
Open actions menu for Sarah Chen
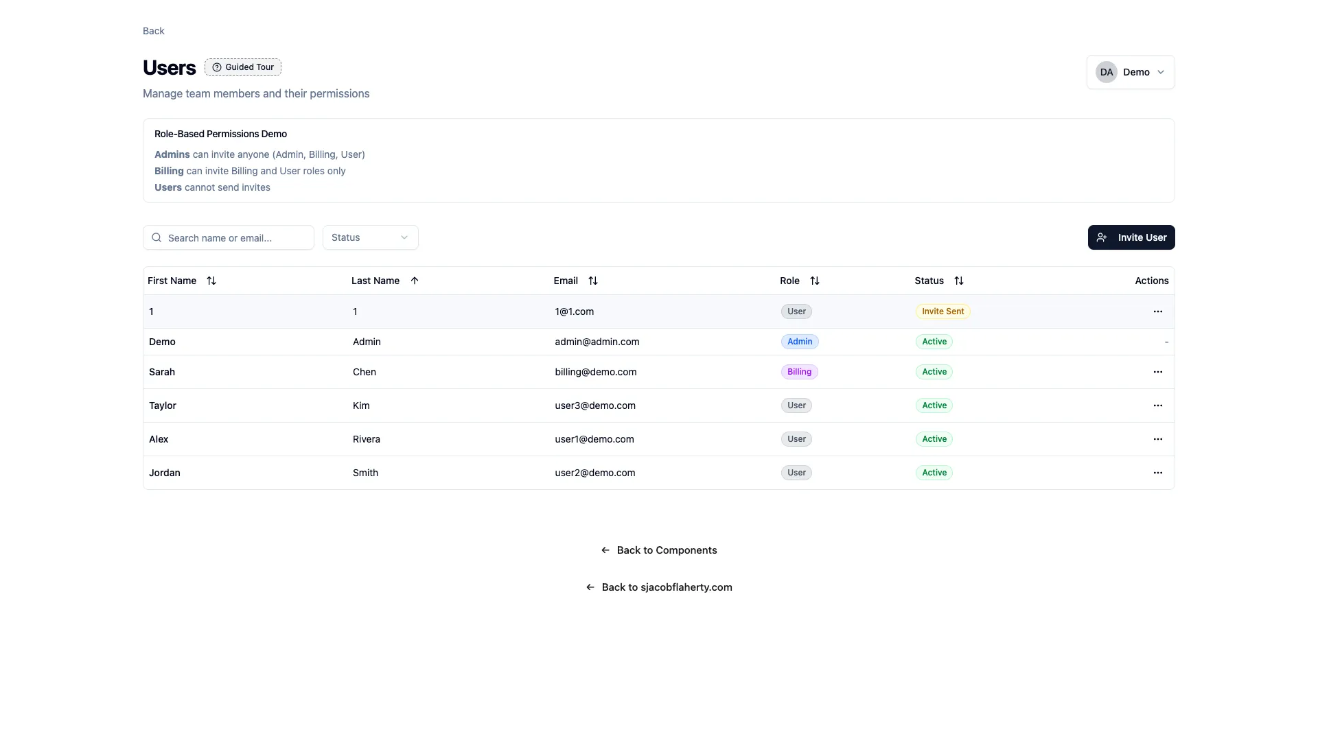pyautogui.click(x=1157, y=372)
